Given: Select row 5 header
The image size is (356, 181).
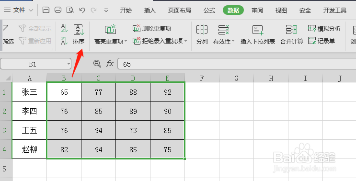Looking at the screenshot, I should click(x=6, y=169).
